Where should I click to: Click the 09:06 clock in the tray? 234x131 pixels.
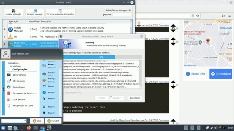(x=231, y=128)
